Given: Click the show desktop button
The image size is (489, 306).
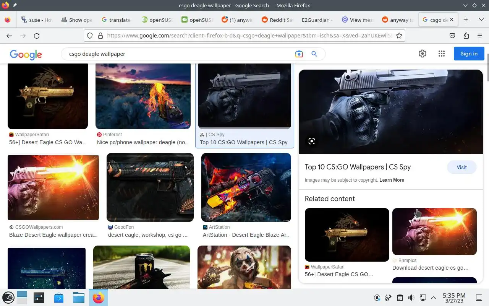Looking at the screenshot, I should (x=479, y=298).
